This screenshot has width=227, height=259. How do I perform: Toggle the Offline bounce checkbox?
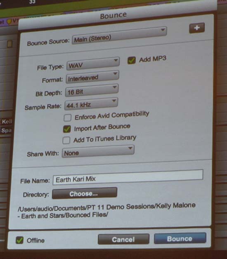pyautogui.click(x=19, y=240)
